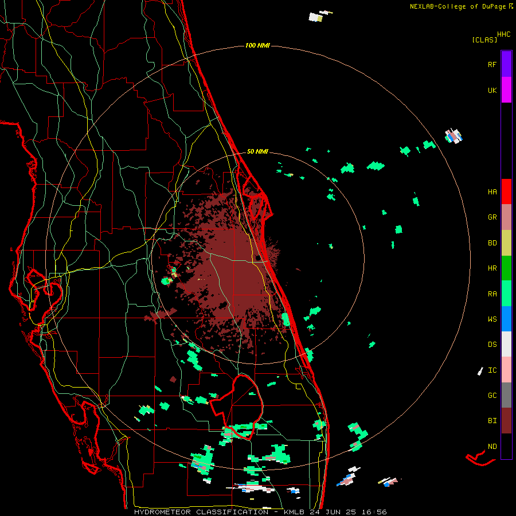Click the IC legend label

tap(492, 370)
